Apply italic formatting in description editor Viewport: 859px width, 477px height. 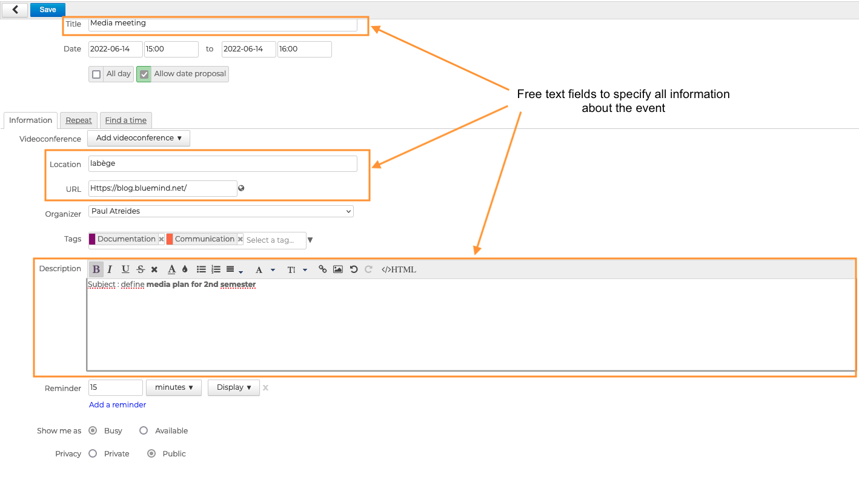pos(110,269)
